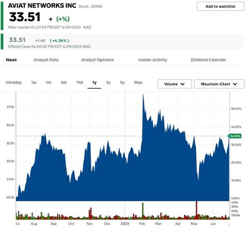The image size is (250, 232).
Task: Select the Intraday chart range
Action: (14, 82)
